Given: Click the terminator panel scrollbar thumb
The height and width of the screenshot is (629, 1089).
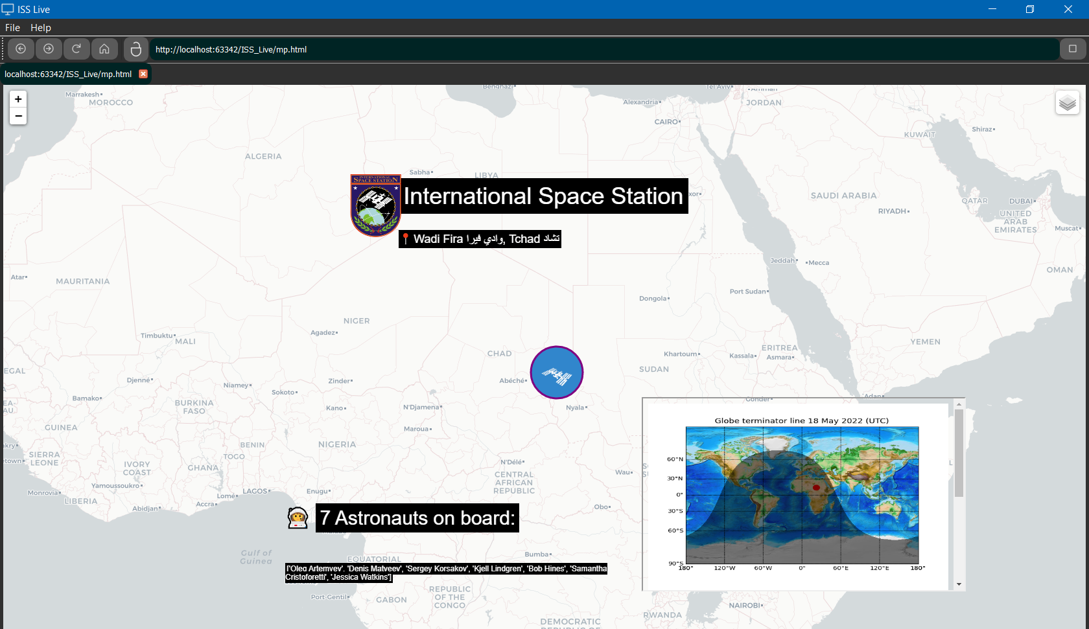Looking at the screenshot, I should (x=959, y=453).
